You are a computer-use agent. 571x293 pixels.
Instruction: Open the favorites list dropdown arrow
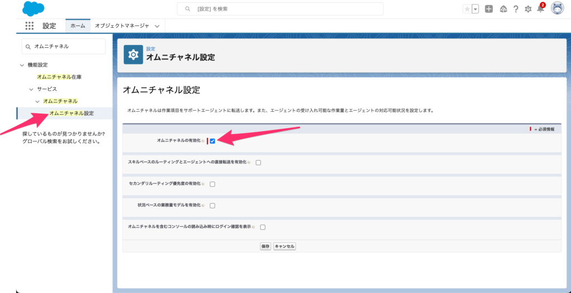tap(475, 9)
